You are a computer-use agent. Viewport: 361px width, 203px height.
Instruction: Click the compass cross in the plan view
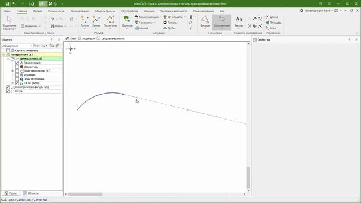pyautogui.click(x=71, y=48)
